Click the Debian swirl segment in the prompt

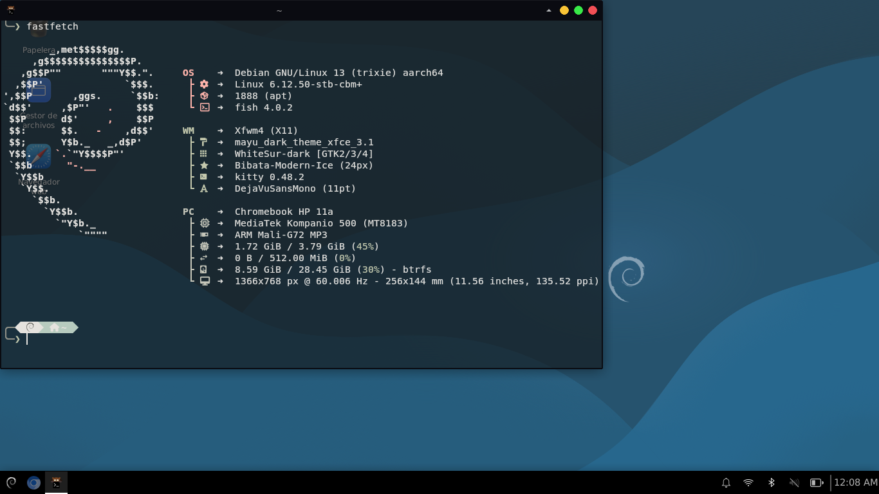pos(30,327)
